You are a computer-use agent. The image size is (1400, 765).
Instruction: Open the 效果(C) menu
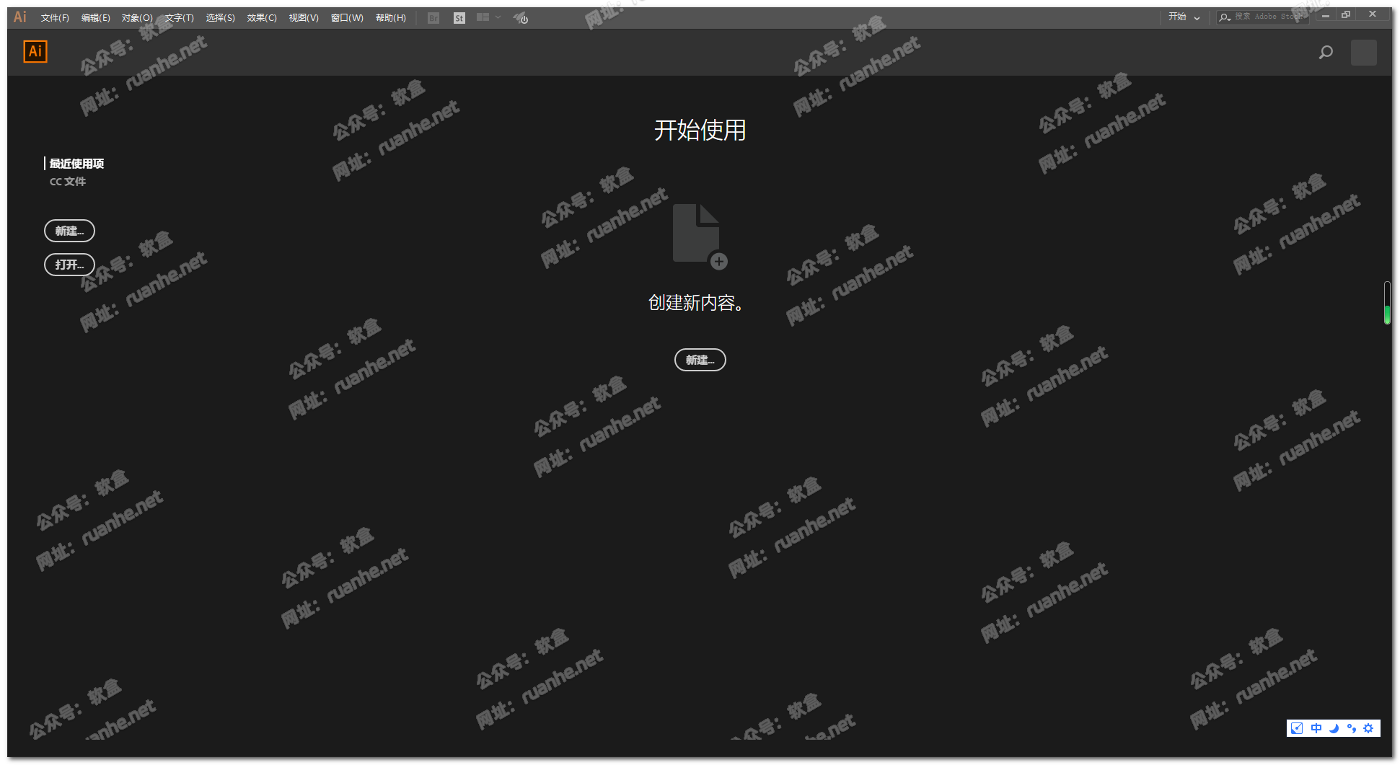pos(262,18)
